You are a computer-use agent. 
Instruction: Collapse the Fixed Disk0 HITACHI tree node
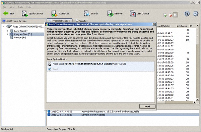4,27
